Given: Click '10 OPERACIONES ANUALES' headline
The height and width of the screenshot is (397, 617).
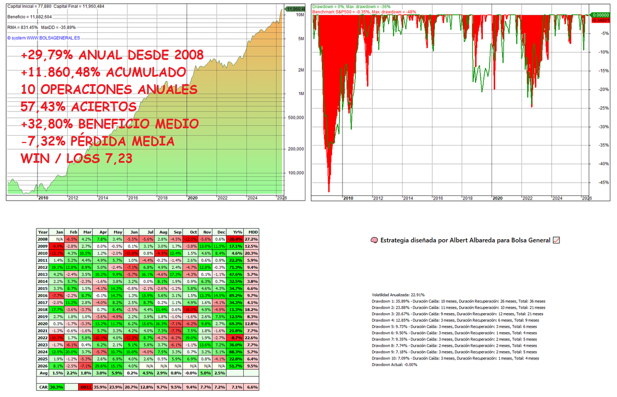Looking at the screenshot, I should click(x=108, y=89).
